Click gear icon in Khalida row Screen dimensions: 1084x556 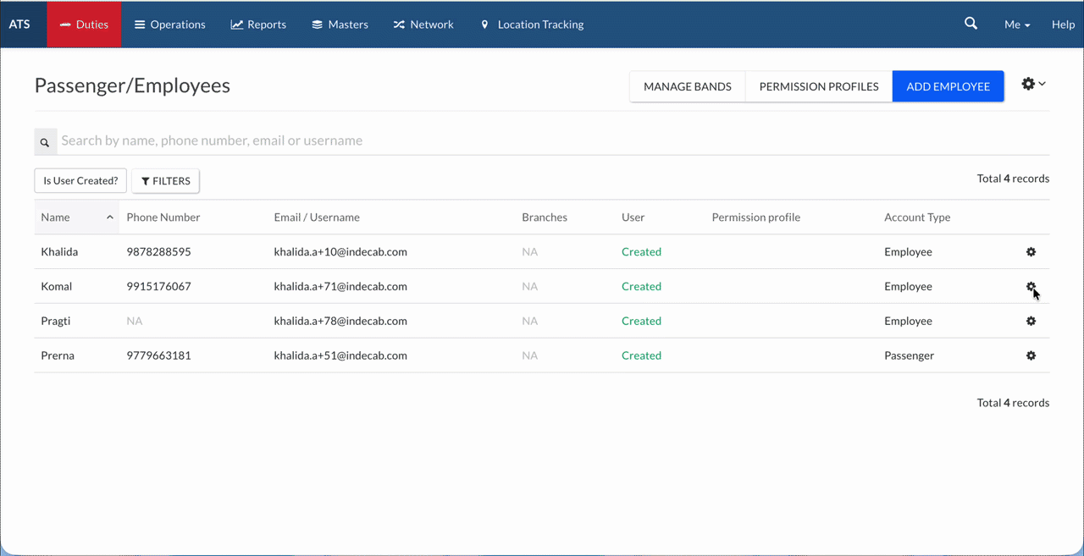pyautogui.click(x=1031, y=252)
